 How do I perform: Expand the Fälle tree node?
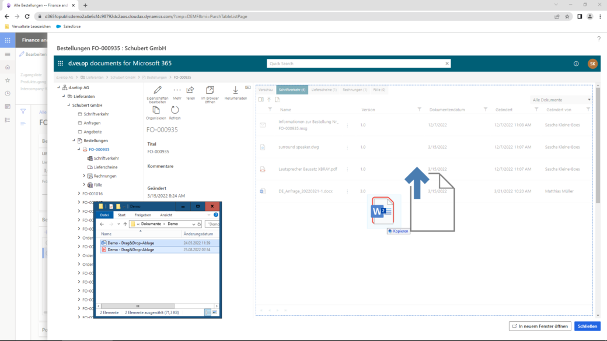tap(84, 185)
